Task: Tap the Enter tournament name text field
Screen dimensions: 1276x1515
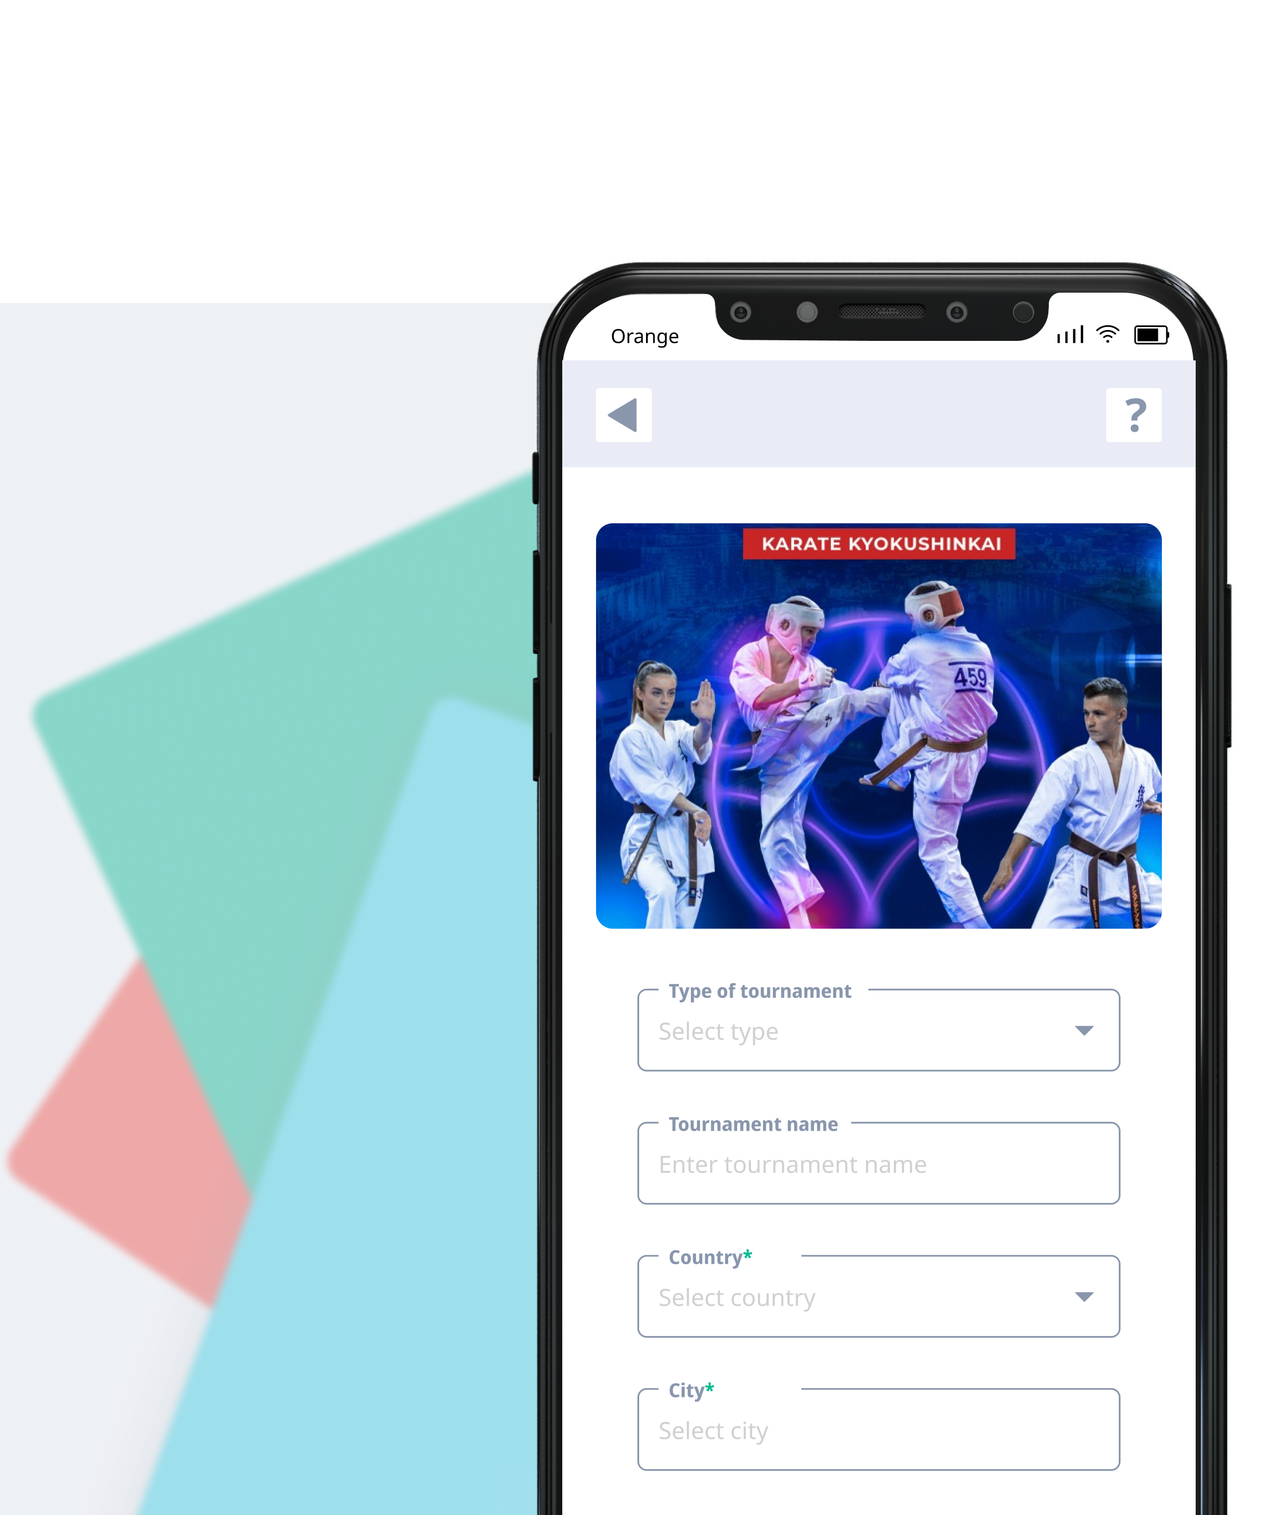Action: point(877,1164)
